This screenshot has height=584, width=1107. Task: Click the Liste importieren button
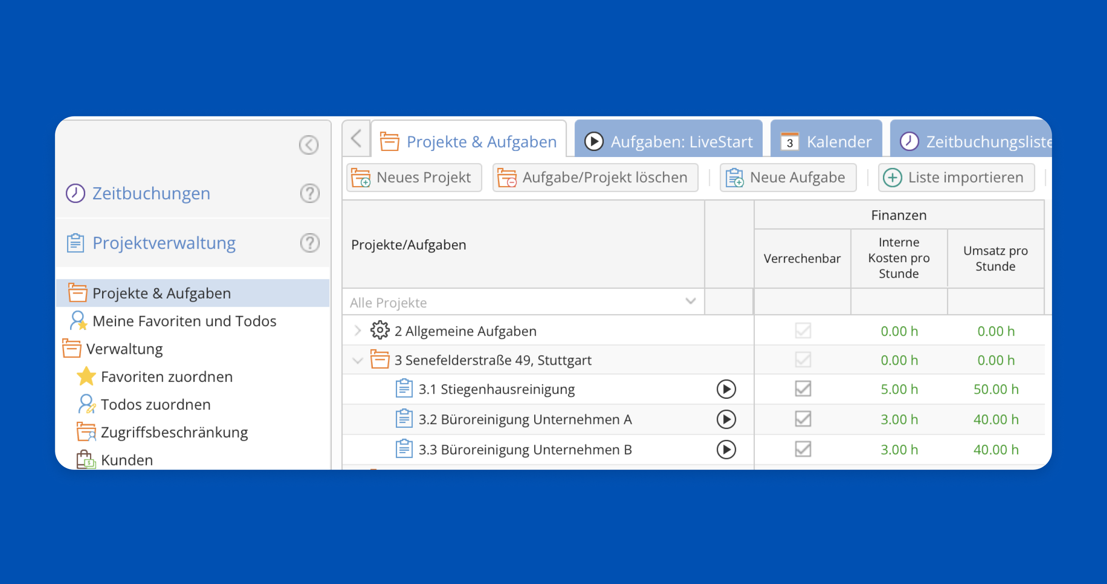956,177
